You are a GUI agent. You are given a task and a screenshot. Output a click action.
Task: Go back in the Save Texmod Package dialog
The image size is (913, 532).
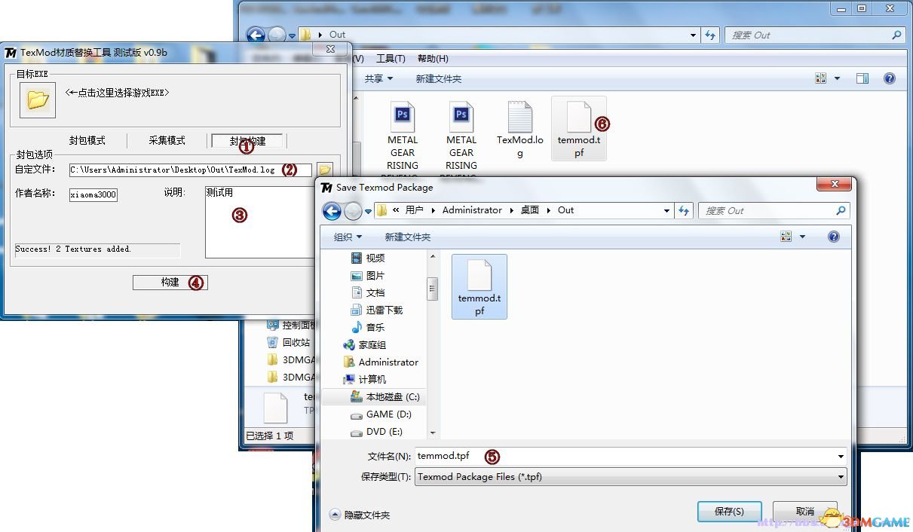pyautogui.click(x=332, y=212)
